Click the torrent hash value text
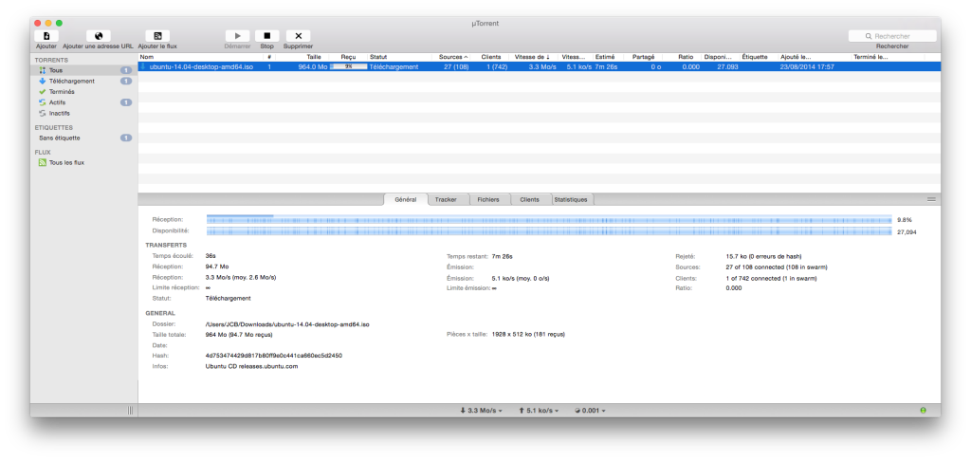 coord(274,356)
